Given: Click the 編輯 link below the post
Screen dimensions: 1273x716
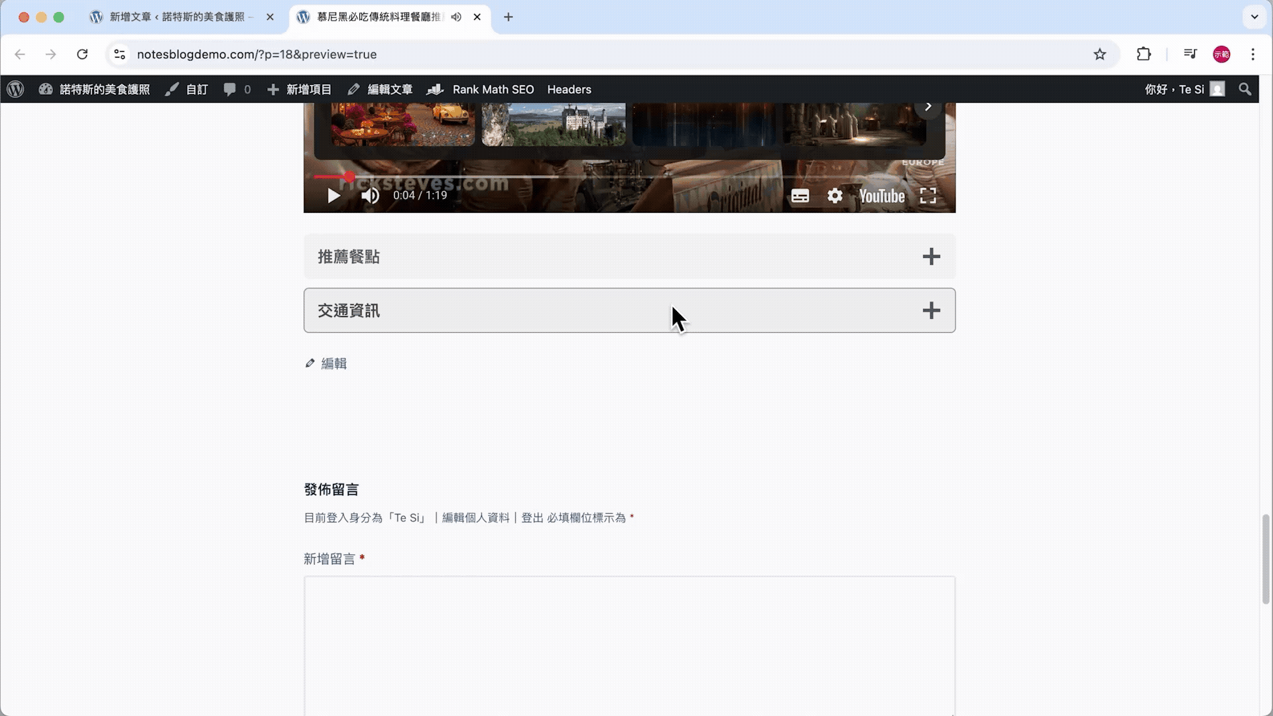Looking at the screenshot, I should point(333,363).
